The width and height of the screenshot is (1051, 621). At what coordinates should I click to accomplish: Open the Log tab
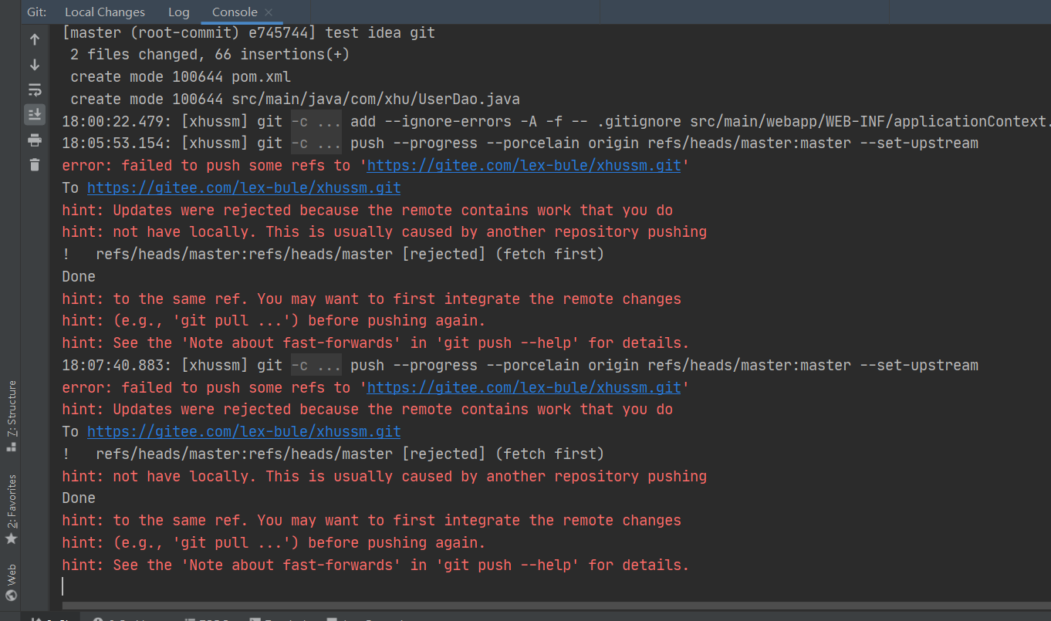178,12
